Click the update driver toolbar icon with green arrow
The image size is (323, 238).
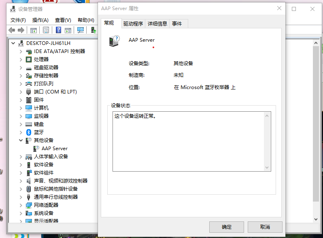pos(93,30)
